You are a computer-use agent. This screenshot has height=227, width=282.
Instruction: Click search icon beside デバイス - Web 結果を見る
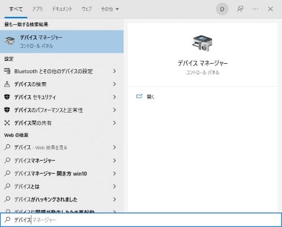click(7, 147)
